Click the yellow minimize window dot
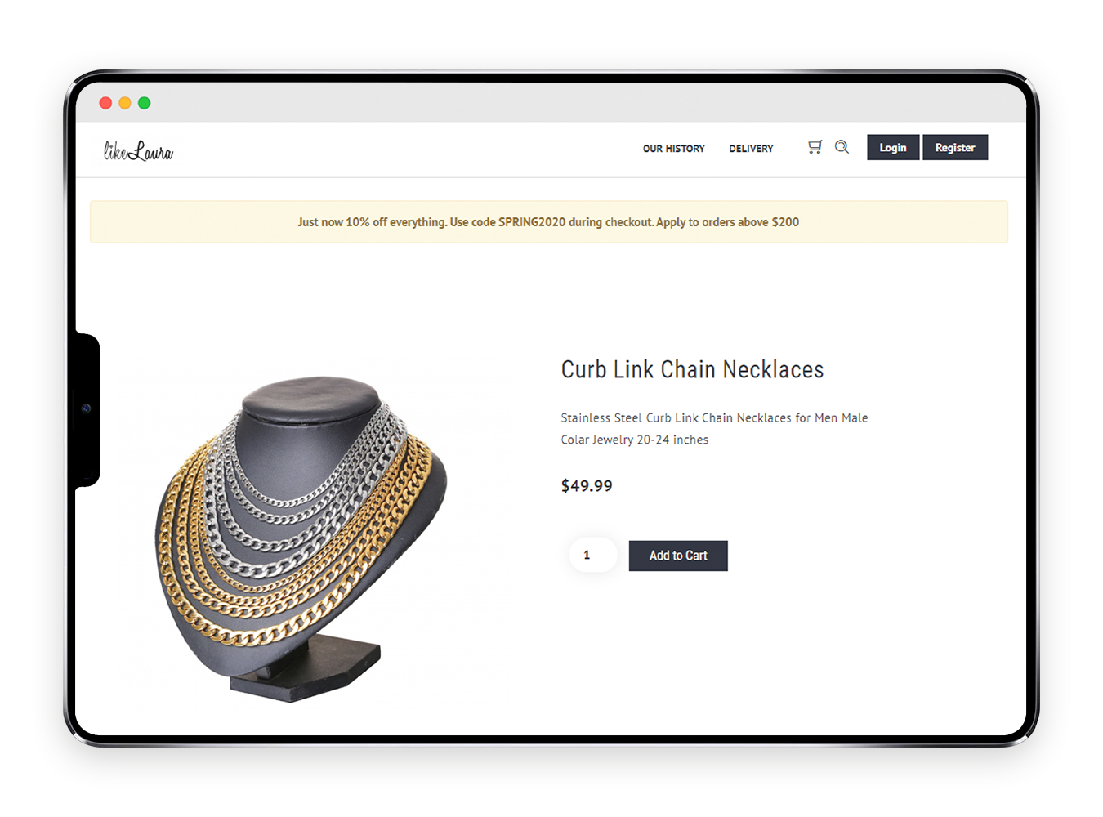 (125, 103)
